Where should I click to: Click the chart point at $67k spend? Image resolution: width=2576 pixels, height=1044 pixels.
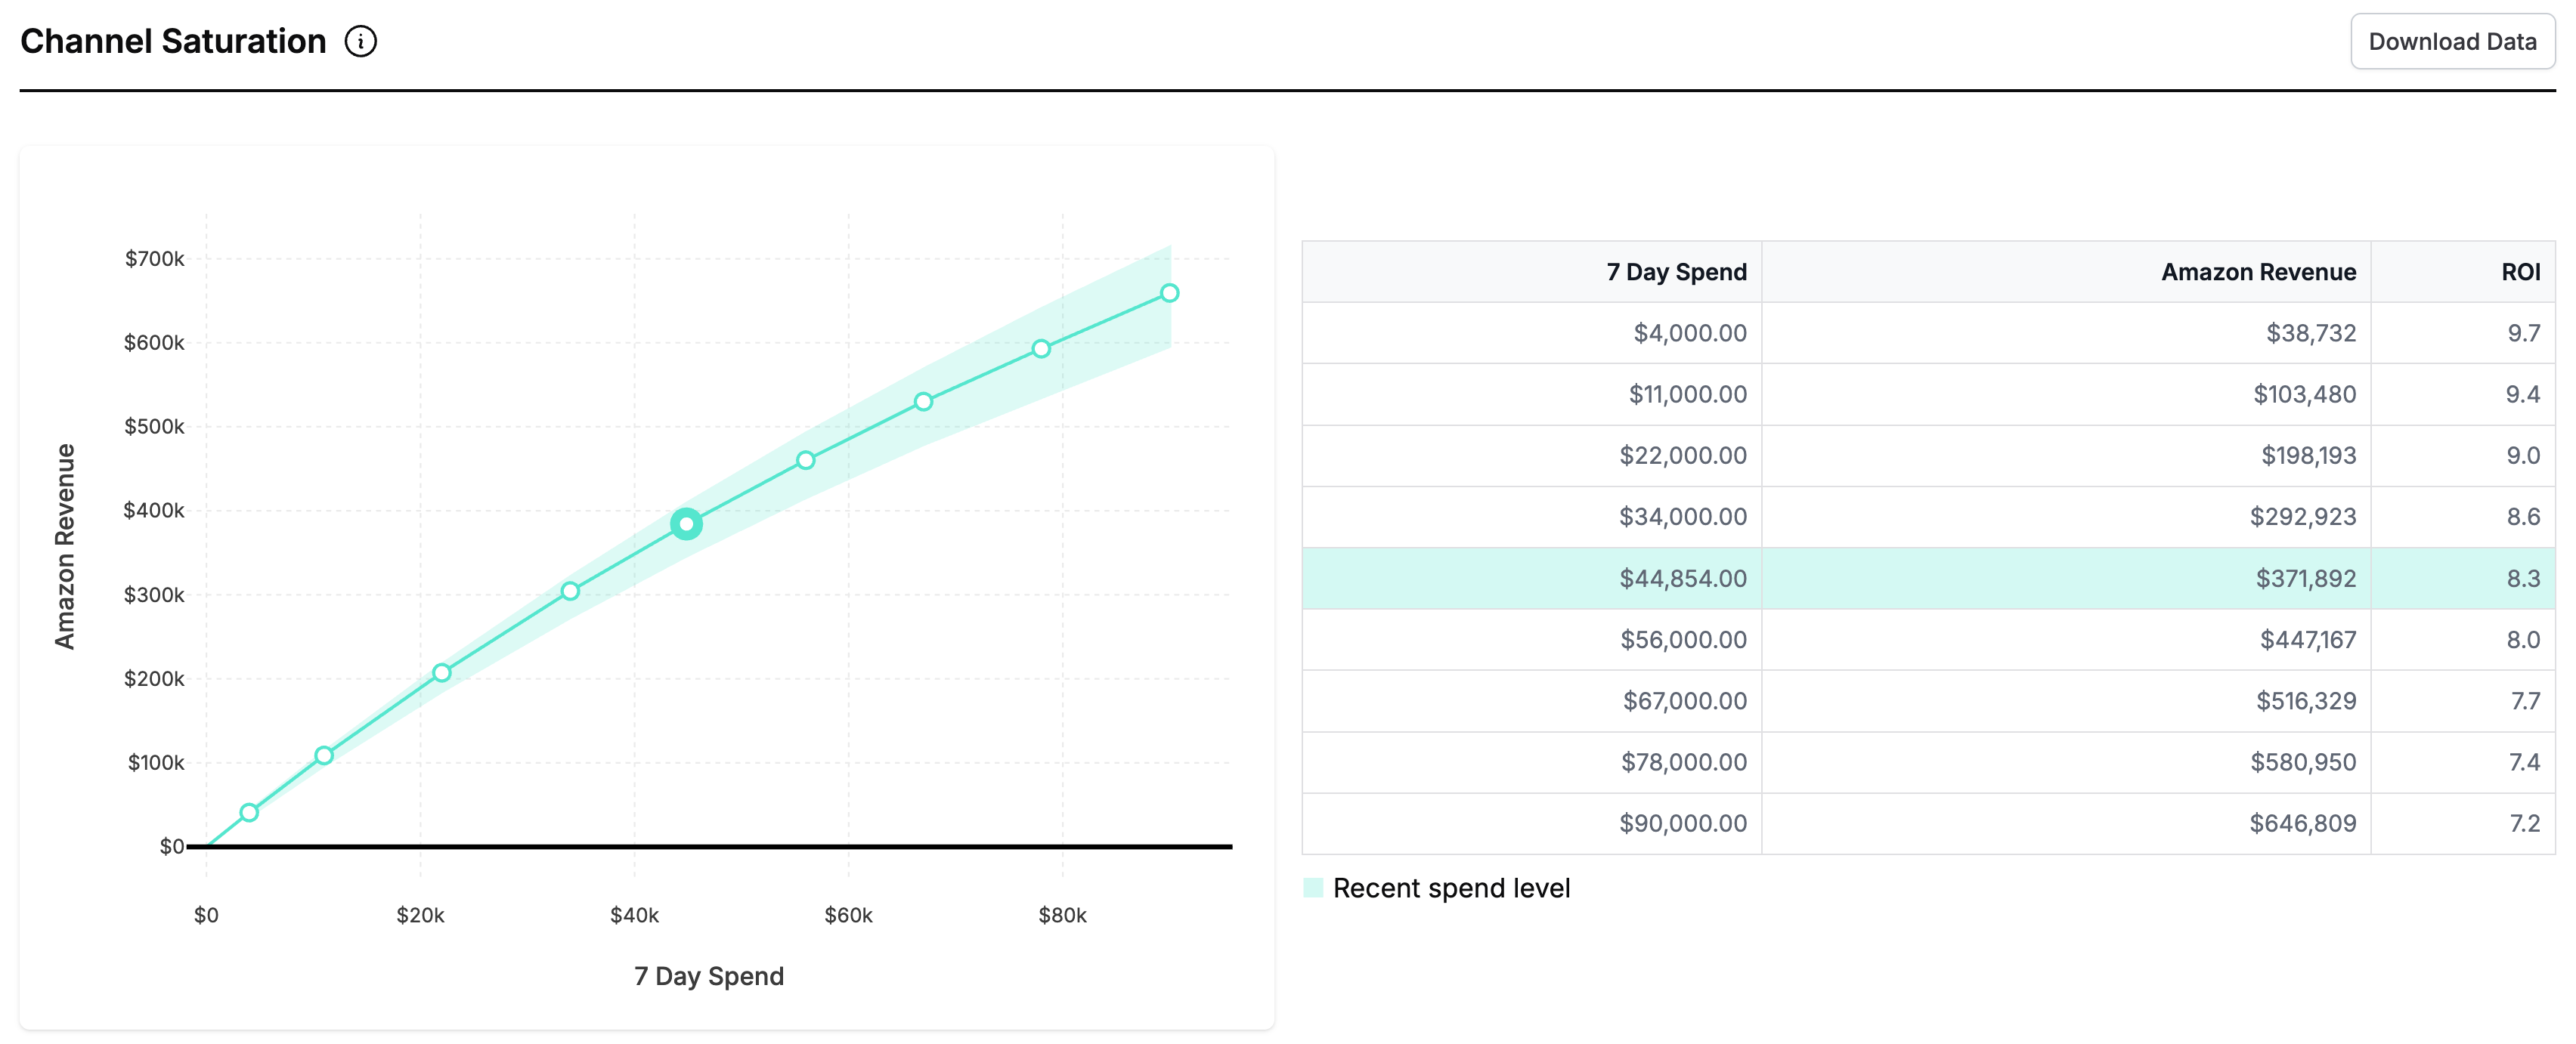click(923, 402)
